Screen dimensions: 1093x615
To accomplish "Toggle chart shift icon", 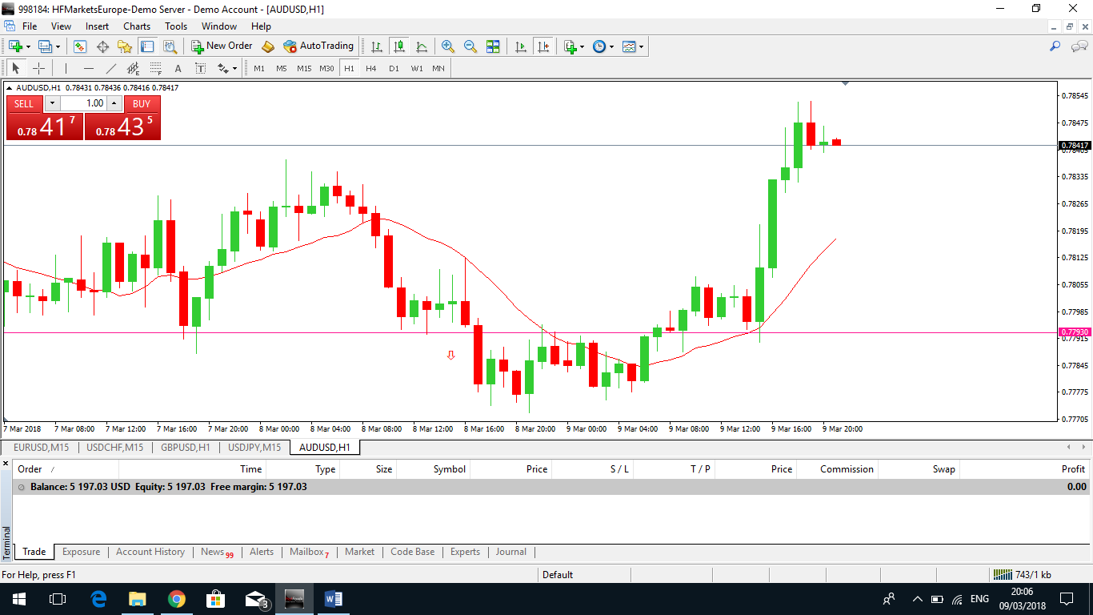I will click(x=543, y=46).
